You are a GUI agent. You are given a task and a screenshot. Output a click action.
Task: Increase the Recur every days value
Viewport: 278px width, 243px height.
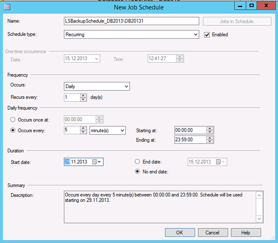click(83, 95)
